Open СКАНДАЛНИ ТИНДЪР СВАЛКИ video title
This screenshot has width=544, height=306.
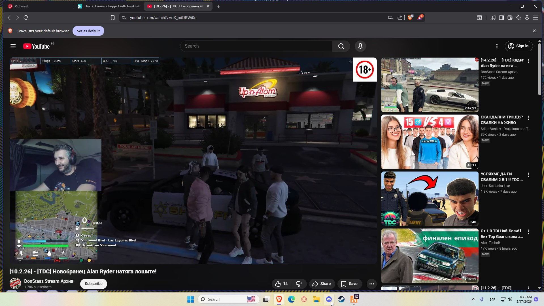pyautogui.click(x=502, y=120)
